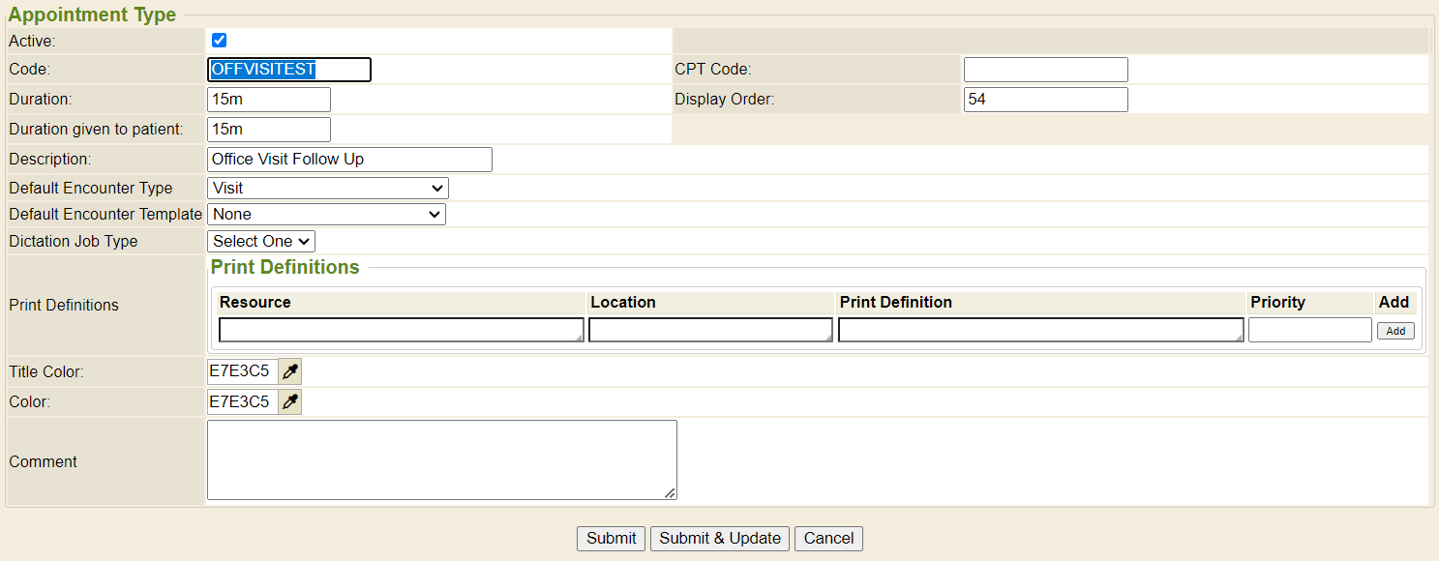The width and height of the screenshot is (1439, 561).
Task: Open the Dictation Job Type dropdown
Action: pos(261,242)
